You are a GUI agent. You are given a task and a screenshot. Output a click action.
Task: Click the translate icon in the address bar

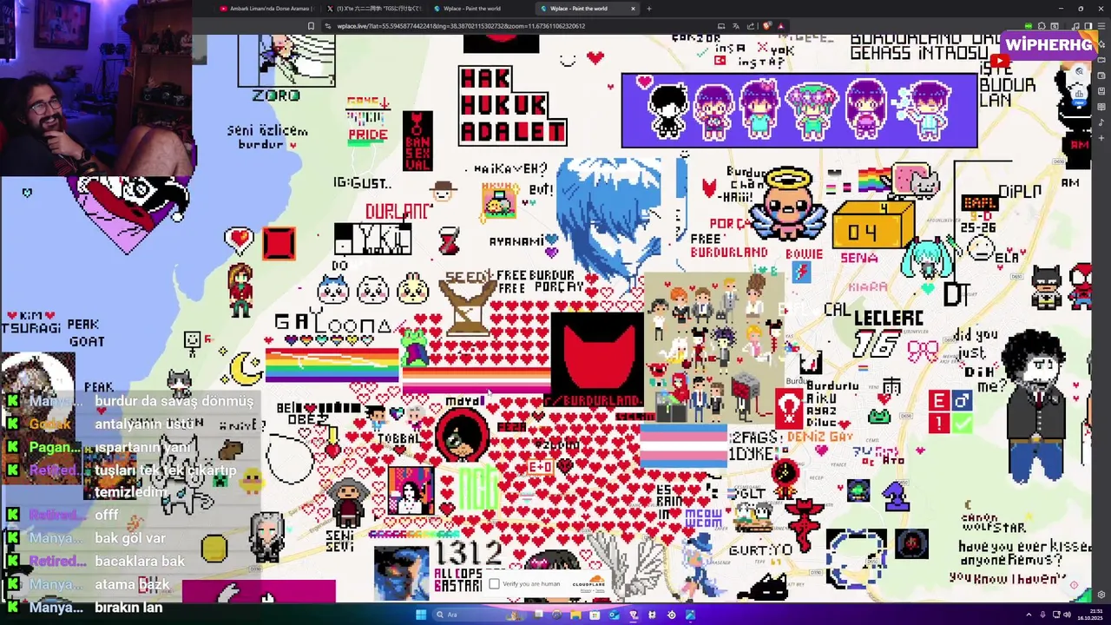pyautogui.click(x=736, y=26)
